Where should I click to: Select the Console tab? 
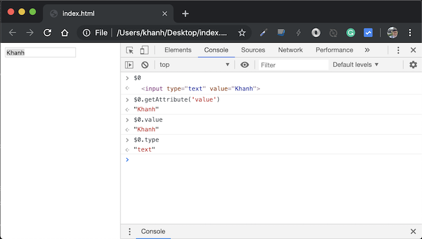pyautogui.click(x=216, y=50)
